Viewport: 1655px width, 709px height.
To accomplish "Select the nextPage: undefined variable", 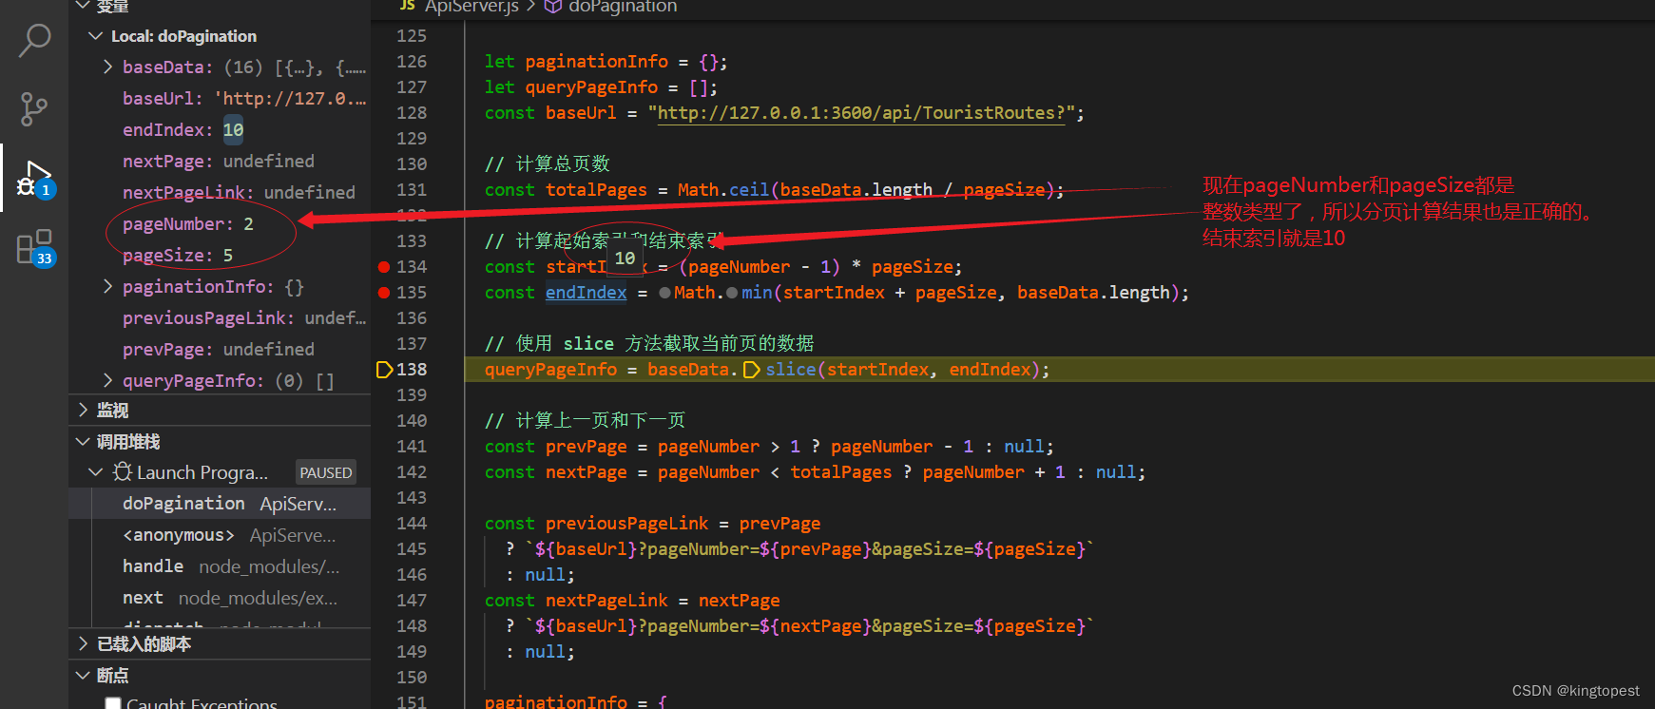I will click(220, 162).
